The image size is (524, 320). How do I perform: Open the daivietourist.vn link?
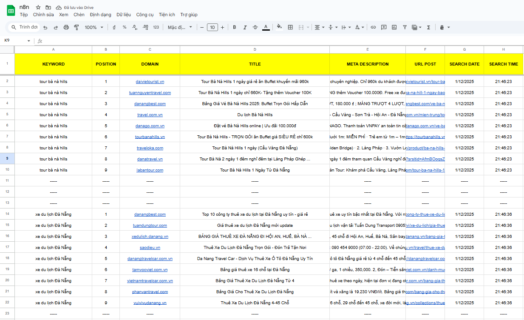150,82
